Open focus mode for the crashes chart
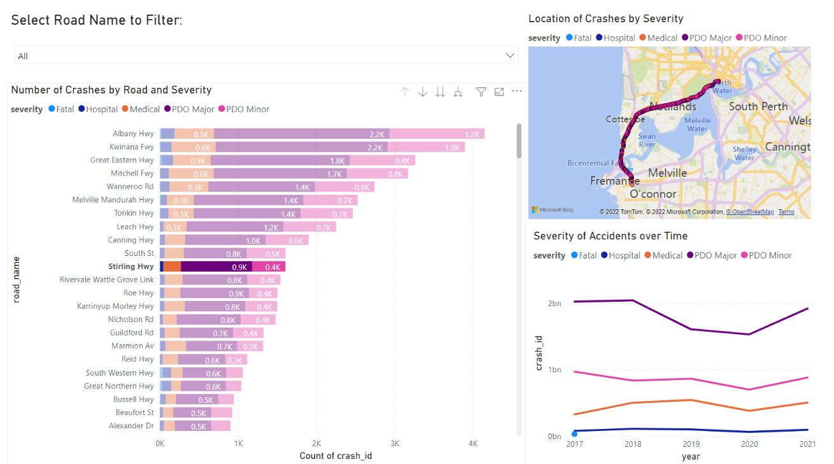Viewport: 834px width, 464px height. tap(498, 92)
